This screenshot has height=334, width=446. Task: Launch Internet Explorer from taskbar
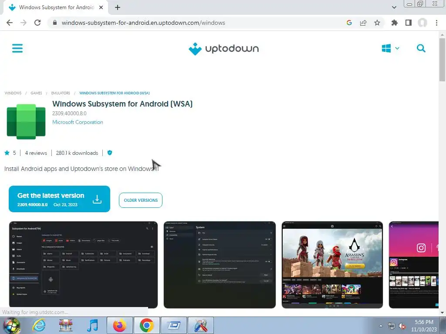39,325
